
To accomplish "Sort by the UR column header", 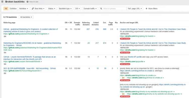I will pos(71,22).
